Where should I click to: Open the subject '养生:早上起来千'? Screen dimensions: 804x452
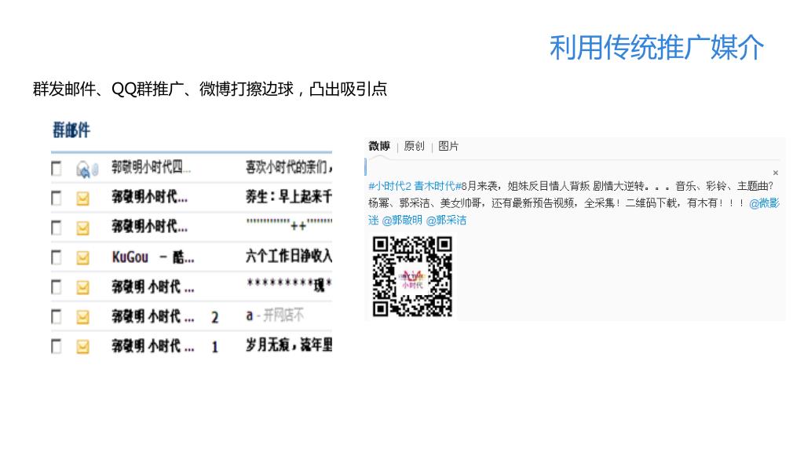[x=289, y=197]
